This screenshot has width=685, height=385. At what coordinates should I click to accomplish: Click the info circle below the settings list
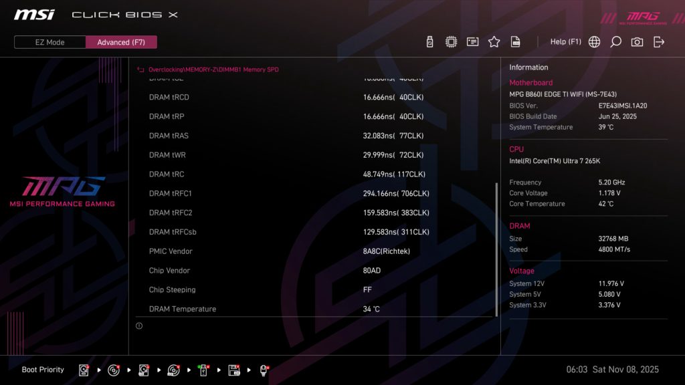point(139,326)
